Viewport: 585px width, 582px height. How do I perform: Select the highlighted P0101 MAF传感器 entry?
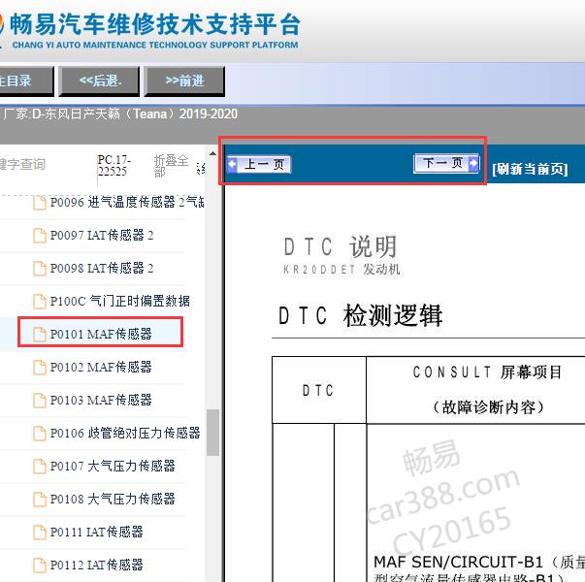(101, 334)
